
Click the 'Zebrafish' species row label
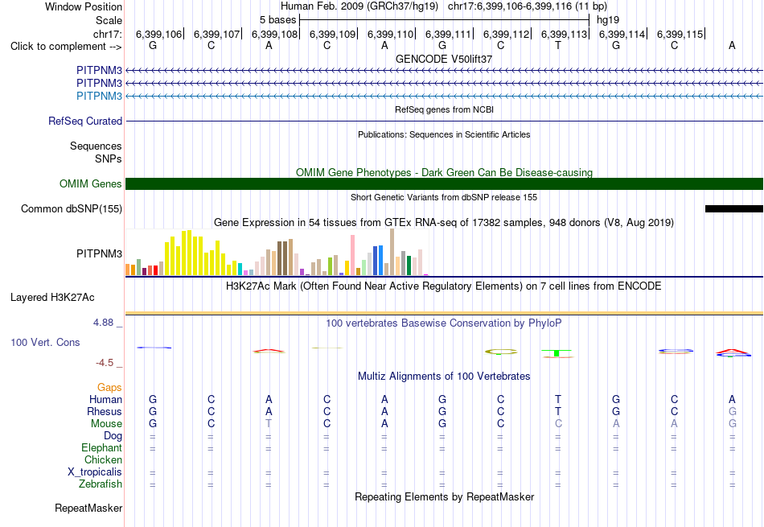tap(101, 484)
